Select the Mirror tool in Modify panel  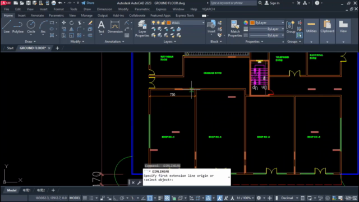click(72, 29)
